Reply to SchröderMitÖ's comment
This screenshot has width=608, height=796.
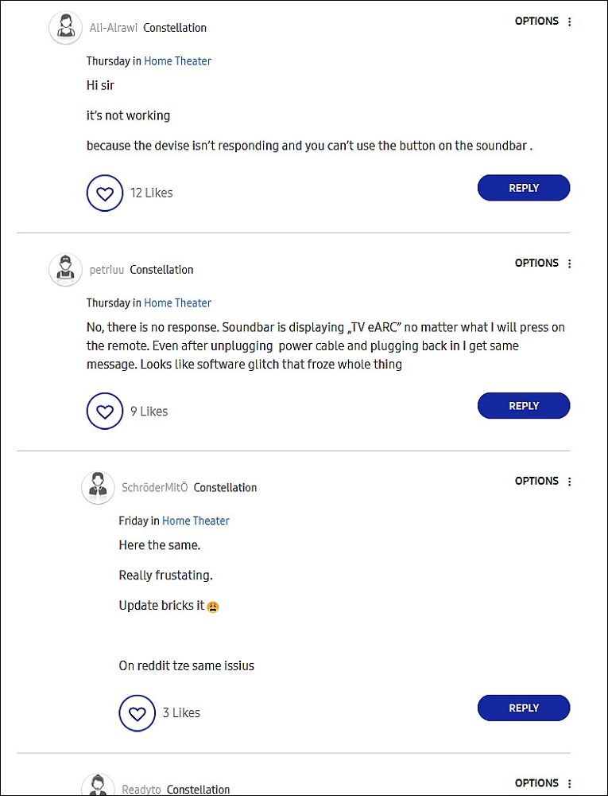524,708
